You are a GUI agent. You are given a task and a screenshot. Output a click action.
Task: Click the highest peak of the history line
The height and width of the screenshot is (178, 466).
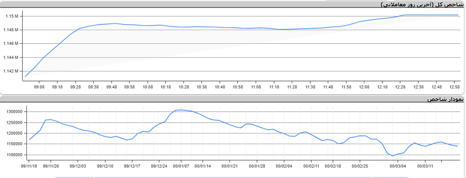click(x=181, y=110)
